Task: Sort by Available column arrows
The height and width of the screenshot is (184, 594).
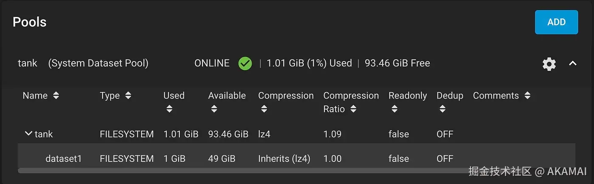Action: (214, 109)
